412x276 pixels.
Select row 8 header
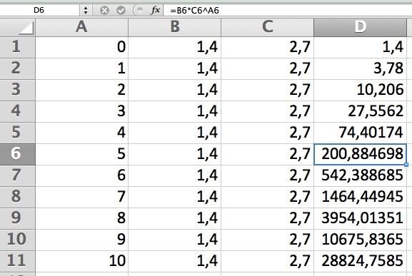click(x=18, y=197)
